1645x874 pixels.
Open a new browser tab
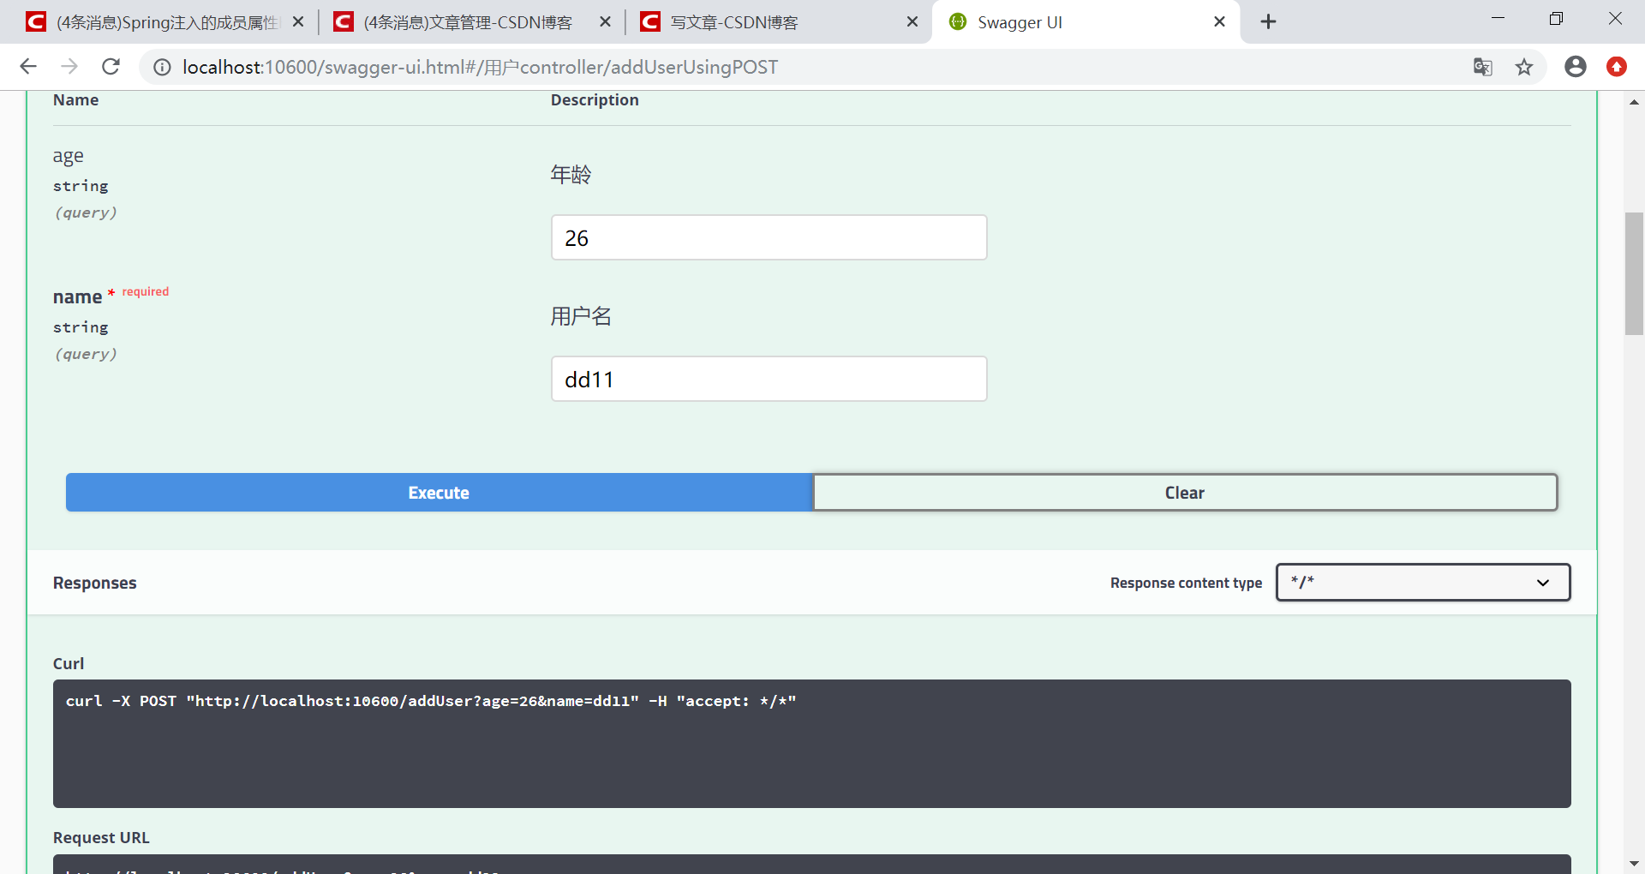click(x=1269, y=22)
